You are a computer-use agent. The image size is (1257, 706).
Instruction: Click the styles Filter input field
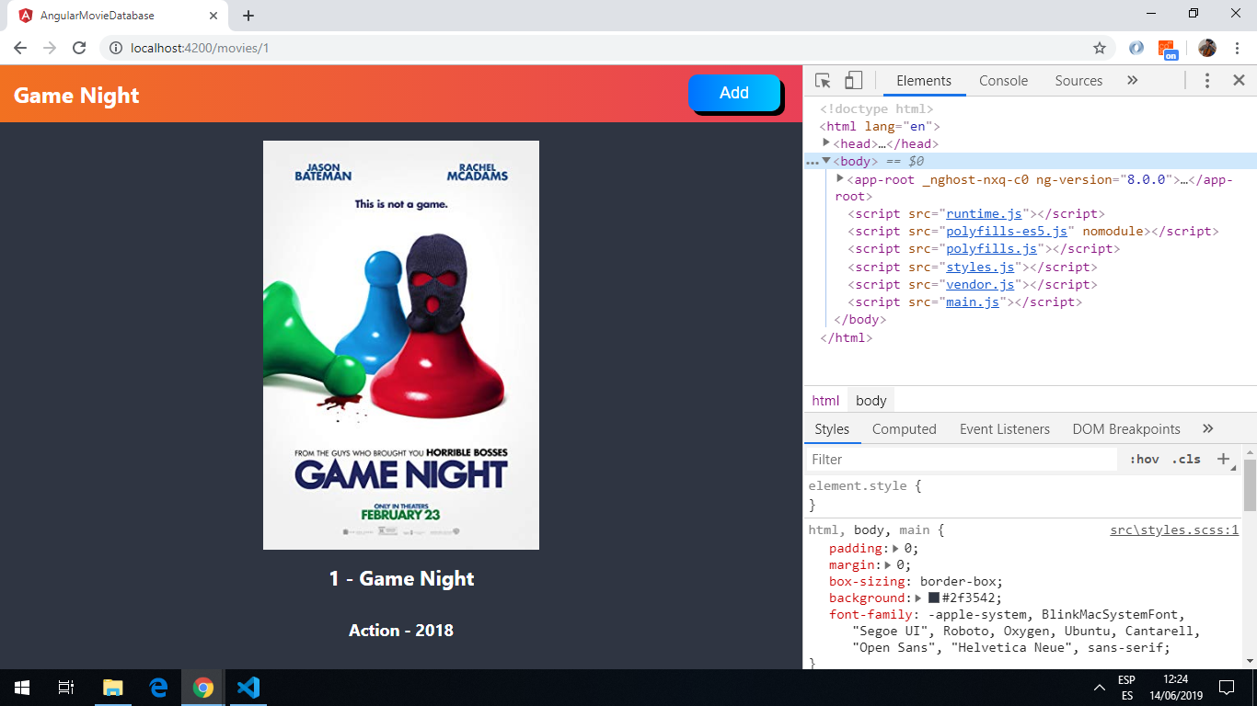tap(962, 459)
